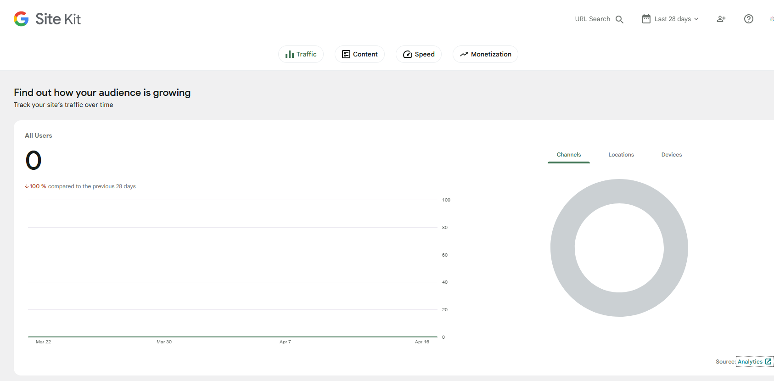
Task: Click the y-axis 40 value
Action: click(x=445, y=282)
